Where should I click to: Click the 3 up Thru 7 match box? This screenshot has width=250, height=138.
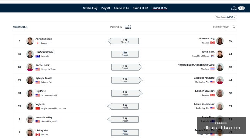(x=127, y=80)
